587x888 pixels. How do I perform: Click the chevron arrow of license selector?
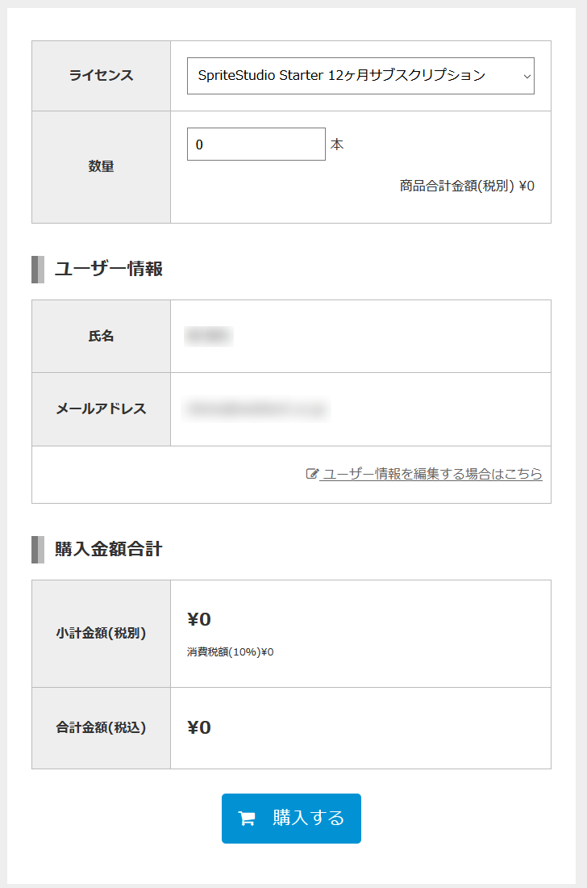coord(527,76)
